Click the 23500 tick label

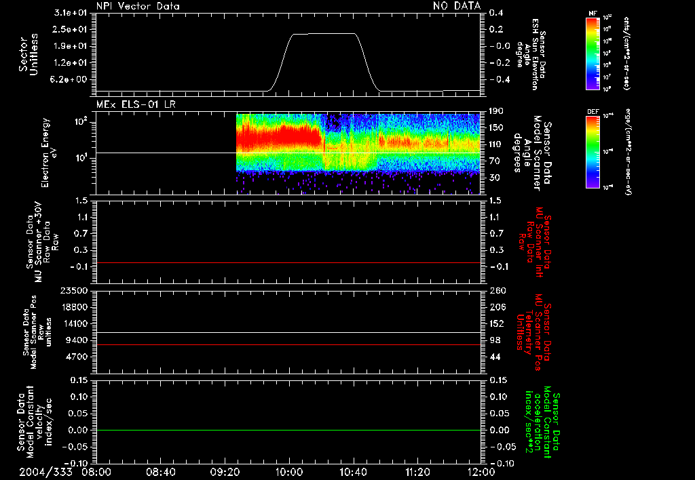(x=74, y=291)
